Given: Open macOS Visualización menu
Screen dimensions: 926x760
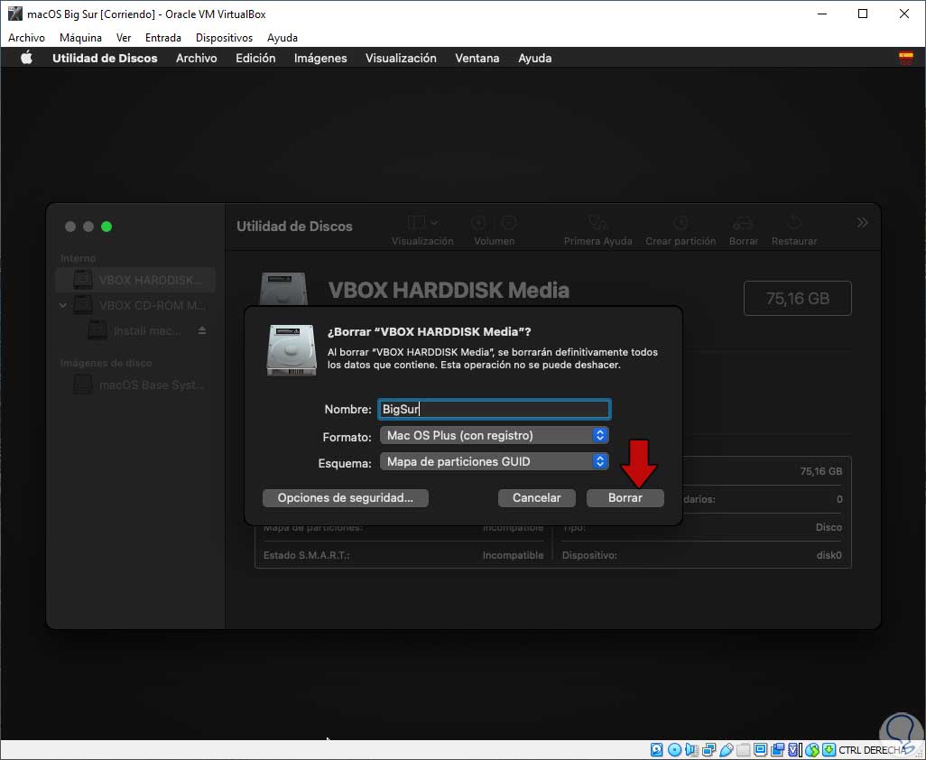Looking at the screenshot, I should 401,58.
